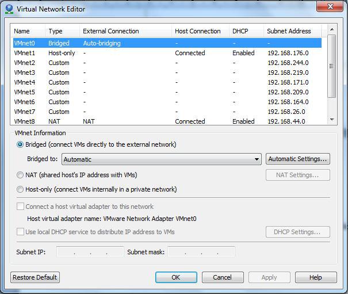Screen dimensions: 348x294
Task: Click the Bridged type cell of VMnet0
Action: click(x=59, y=43)
